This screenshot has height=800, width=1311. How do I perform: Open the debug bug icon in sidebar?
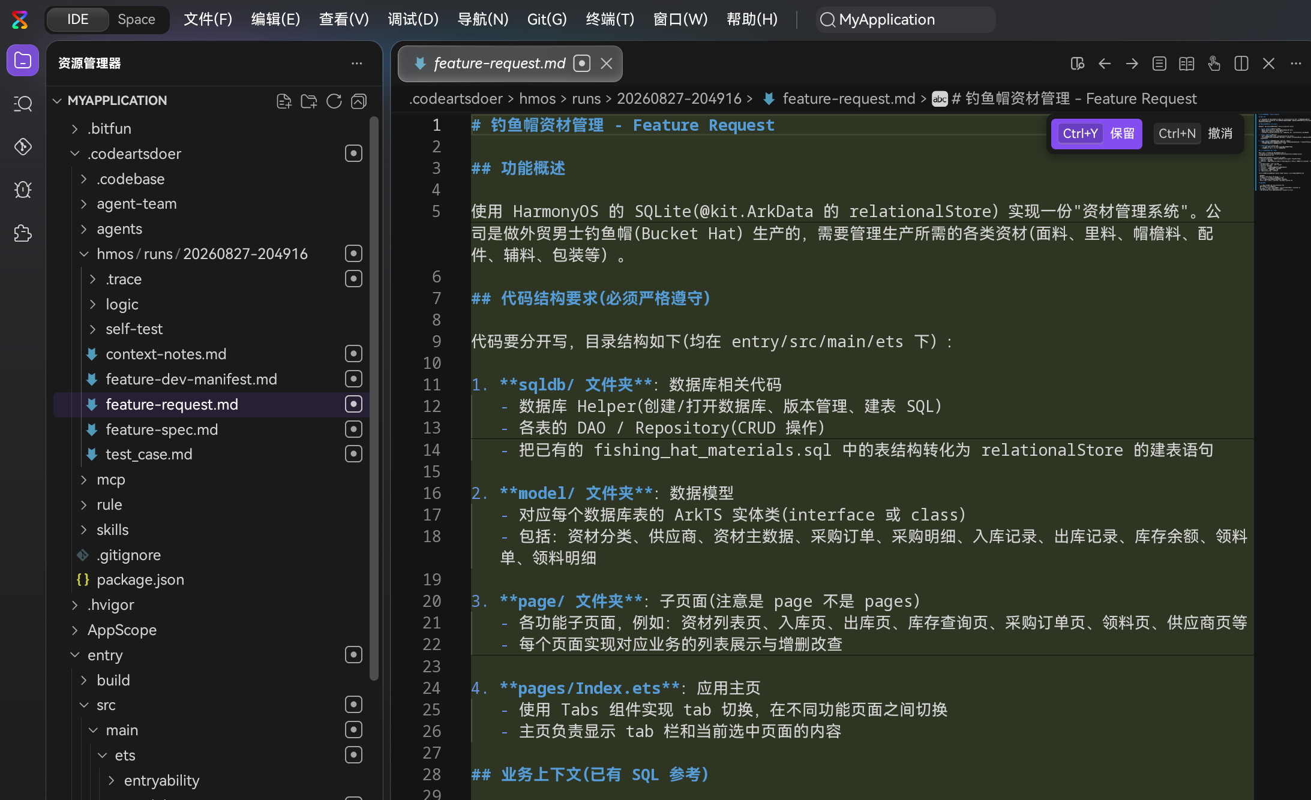point(23,190)
